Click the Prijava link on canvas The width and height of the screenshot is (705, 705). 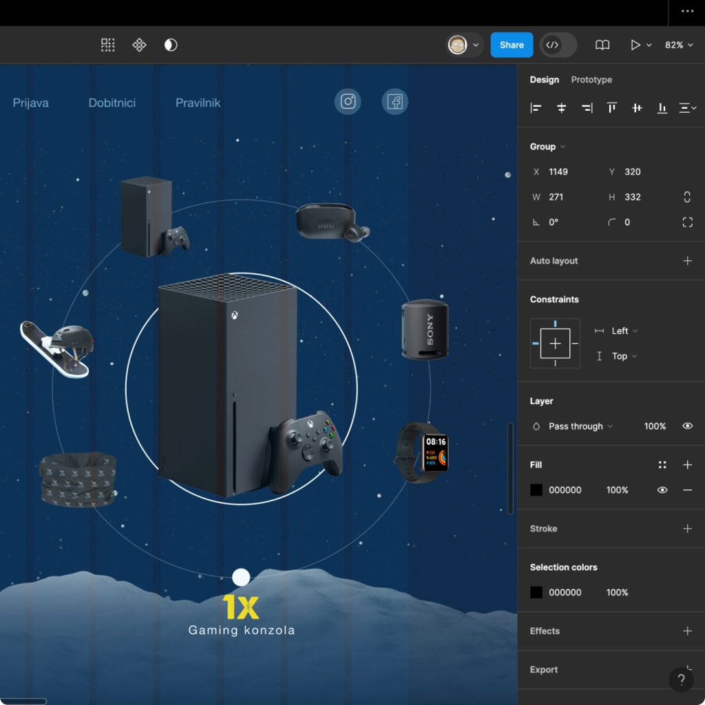pyautogui.click(x=30, y=103)
